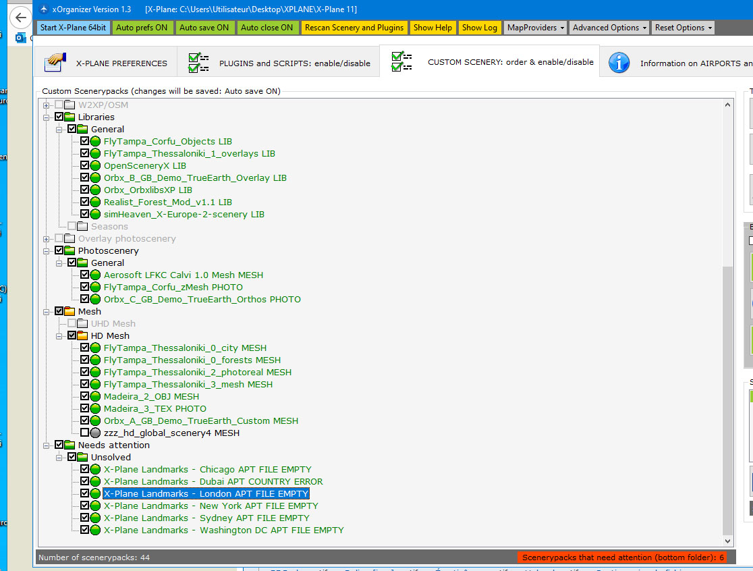The width and height of the screenshot is (753, 571).
Task: Click the xOrganizer airplane title icon
Action: tap(44, 9)
